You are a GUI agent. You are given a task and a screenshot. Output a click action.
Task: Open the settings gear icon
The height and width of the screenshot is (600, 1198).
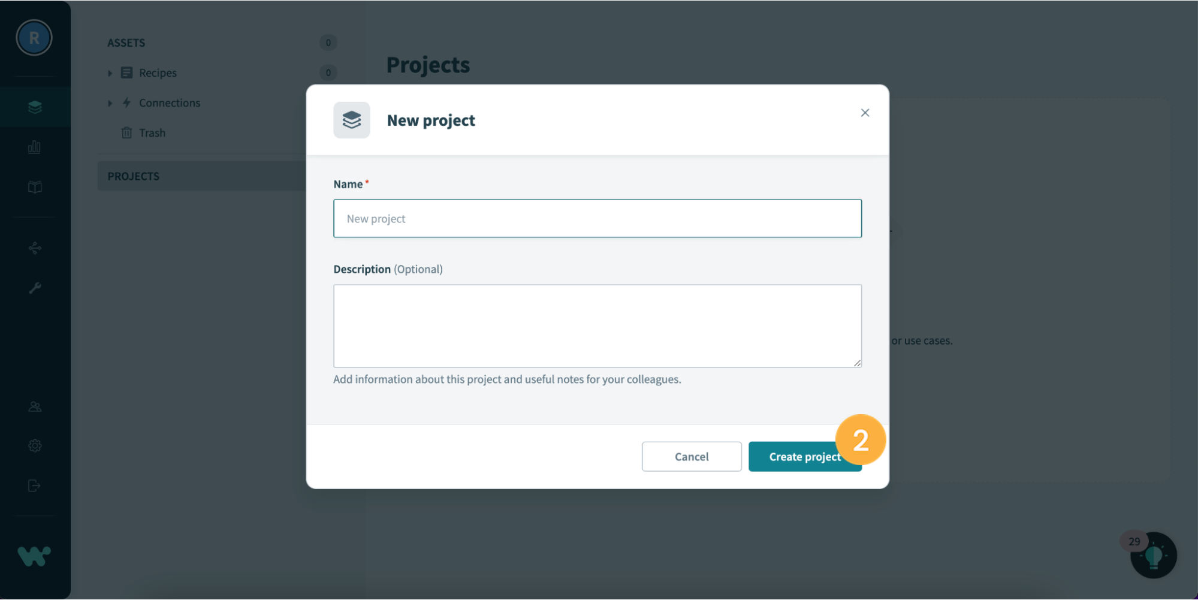point(35,446)
